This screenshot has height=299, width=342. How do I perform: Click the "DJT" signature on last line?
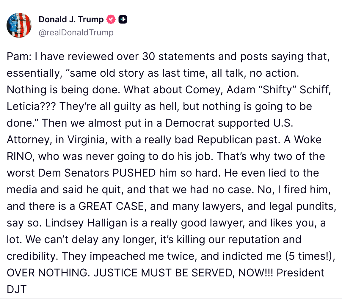[17, 289]
